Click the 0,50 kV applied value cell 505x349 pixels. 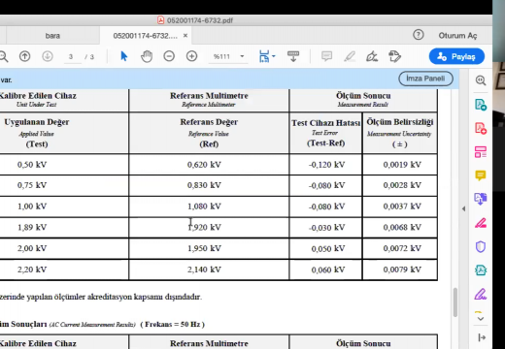64,165
